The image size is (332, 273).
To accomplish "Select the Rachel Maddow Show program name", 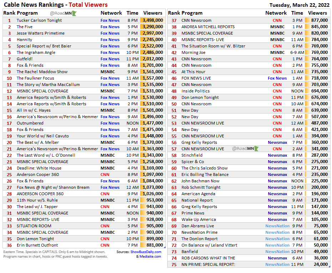I will (40, 72).
